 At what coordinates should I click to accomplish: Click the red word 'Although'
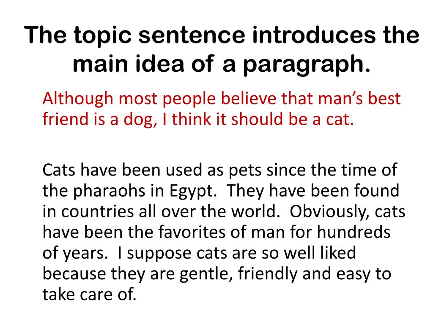78,99
